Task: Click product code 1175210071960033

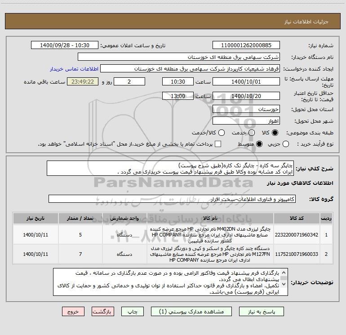Action: click(x=297, y=254)
